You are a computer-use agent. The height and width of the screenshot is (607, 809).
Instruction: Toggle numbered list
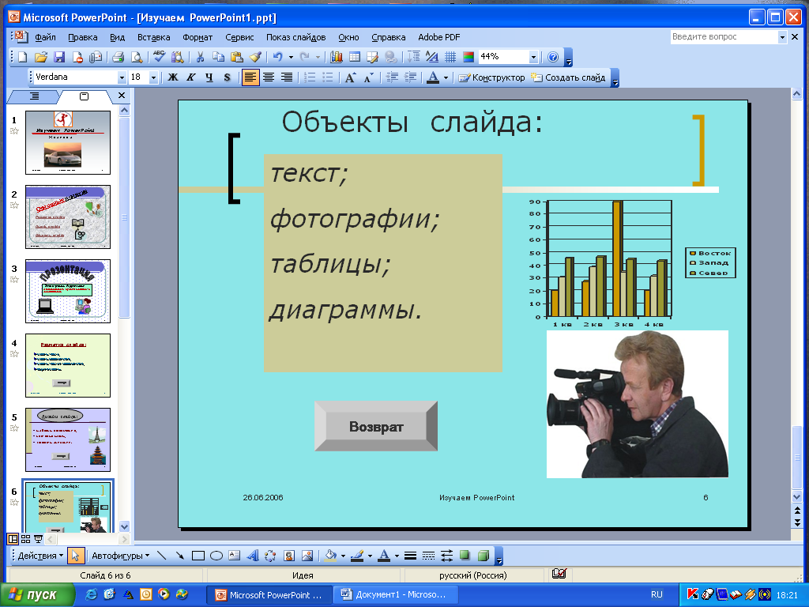click(x=310, y=77)
